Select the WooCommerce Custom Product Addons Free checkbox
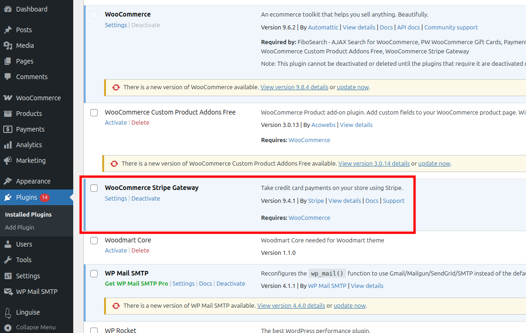Image resolution: width=526 pixels, height=333 pixels. point(94,113)
